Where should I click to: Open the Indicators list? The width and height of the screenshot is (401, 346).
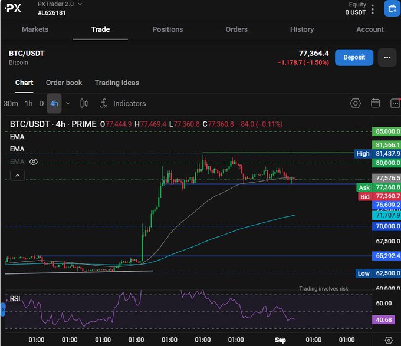point(129,104)
